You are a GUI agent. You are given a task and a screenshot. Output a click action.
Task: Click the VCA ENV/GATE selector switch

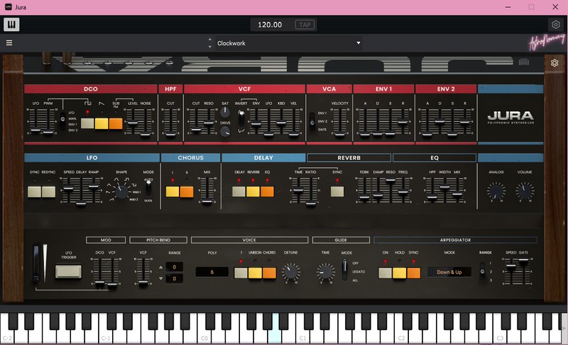click(312, 121)
